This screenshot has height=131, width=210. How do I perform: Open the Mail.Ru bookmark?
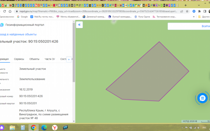[42, 16]
